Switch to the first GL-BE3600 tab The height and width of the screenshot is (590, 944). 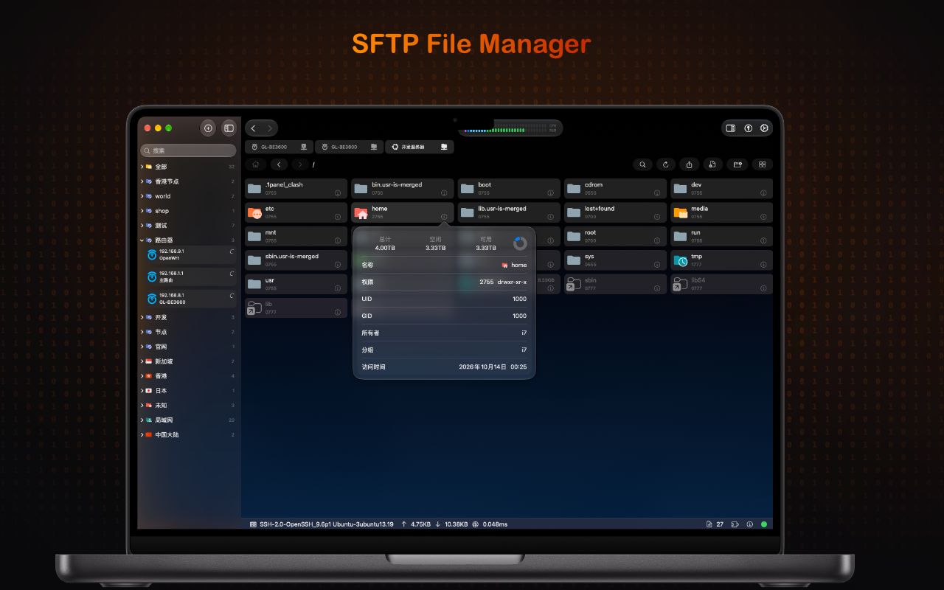pos(279,147)
